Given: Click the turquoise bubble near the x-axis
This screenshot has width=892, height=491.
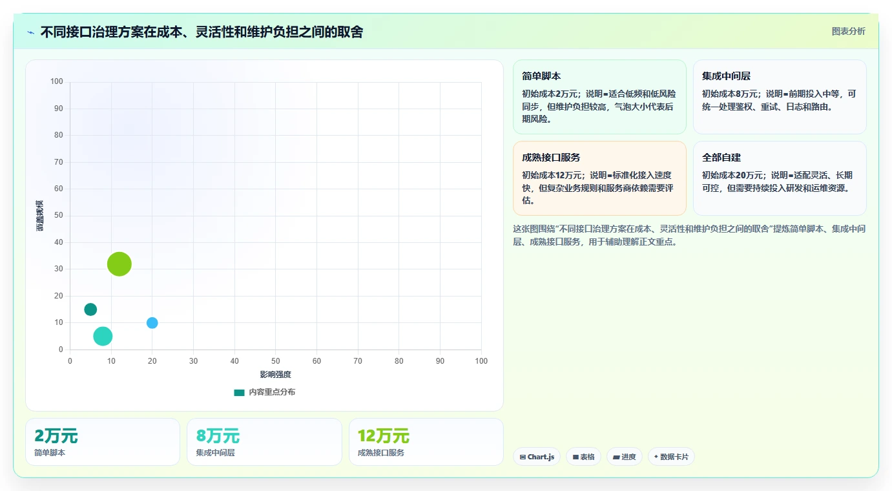Looking at the screenshot, I should point(103,336).
